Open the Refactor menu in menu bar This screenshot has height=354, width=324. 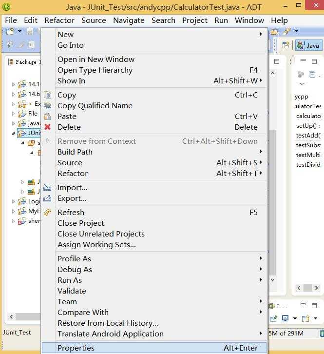pos(59,20)
